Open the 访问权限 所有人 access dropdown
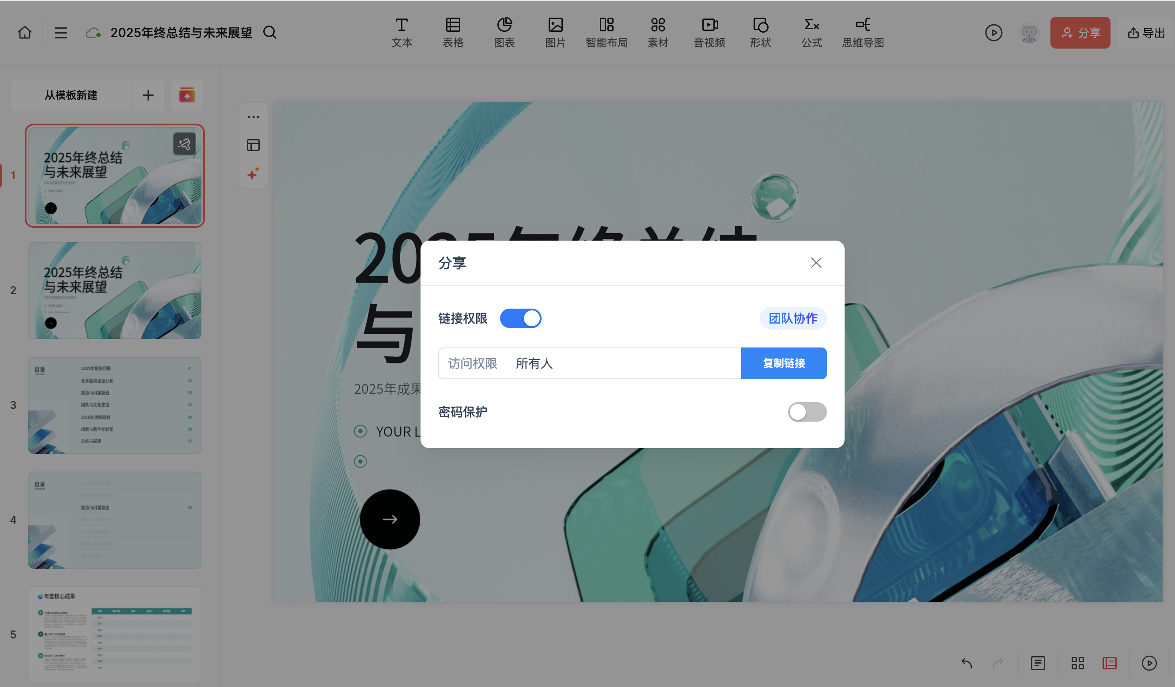This screenshot has width=1175, height=687. coord(589,363)
